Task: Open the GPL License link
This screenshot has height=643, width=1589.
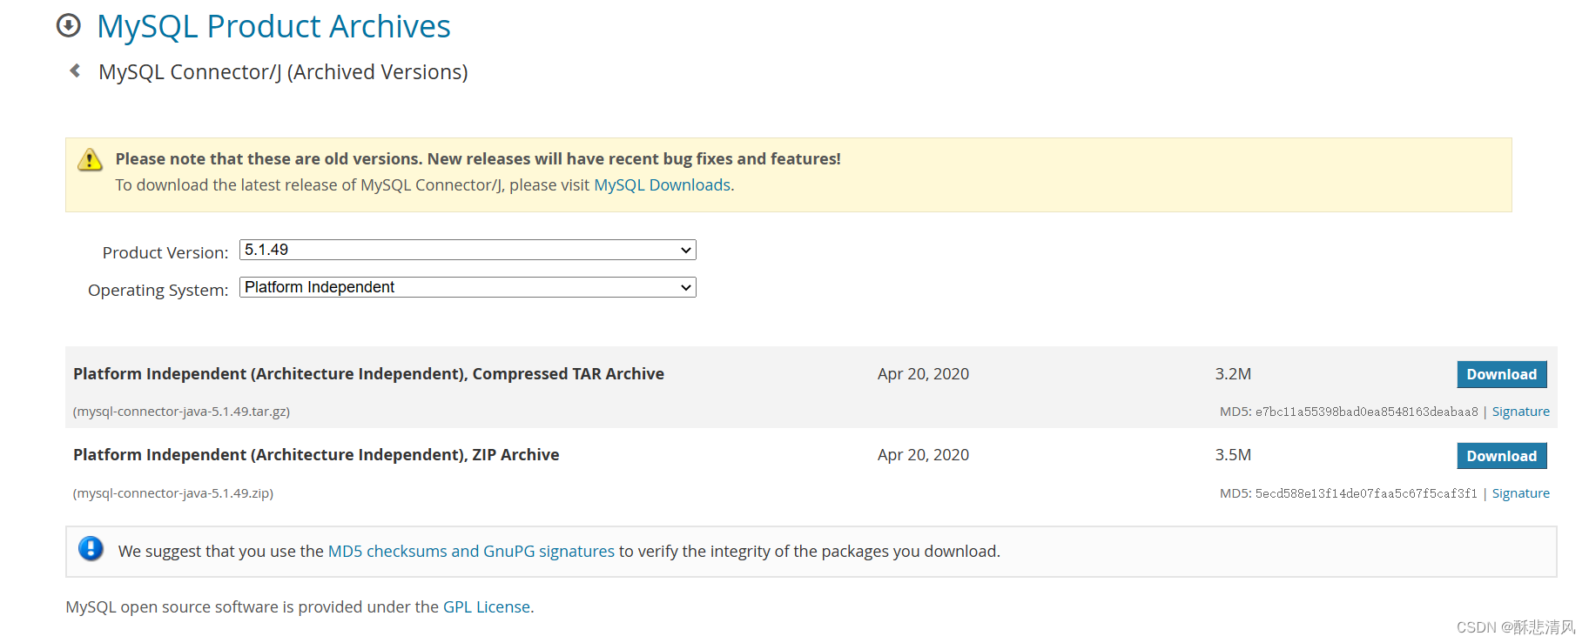Action: tap(486, 607)
